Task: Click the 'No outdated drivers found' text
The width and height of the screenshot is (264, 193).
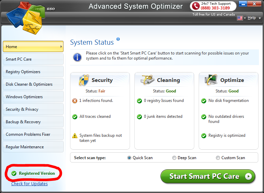Action: [x=226, y=119]
